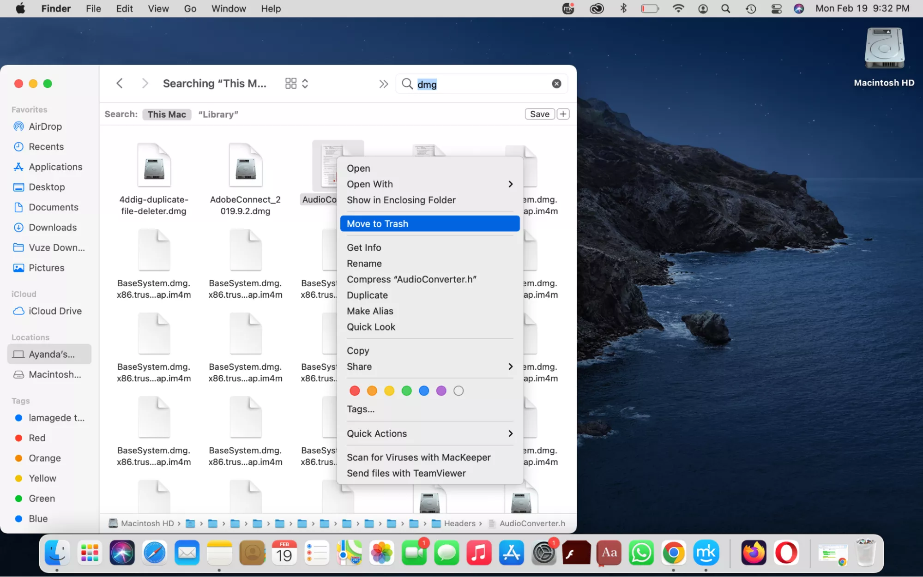The image size is (923, 577).
Task: Switch search scope to "Library"
Action: click(218, 114)
